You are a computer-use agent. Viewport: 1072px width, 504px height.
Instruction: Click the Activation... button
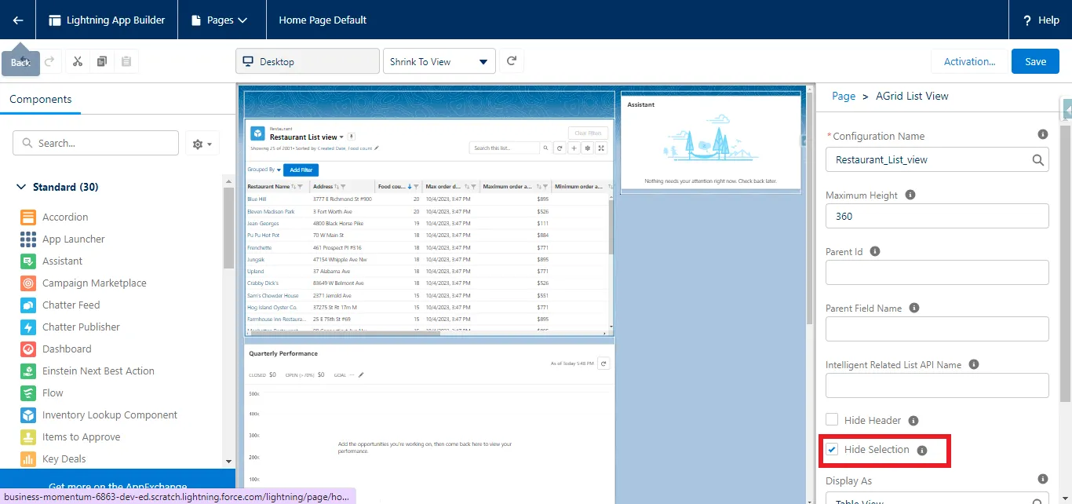pos(969,61)
